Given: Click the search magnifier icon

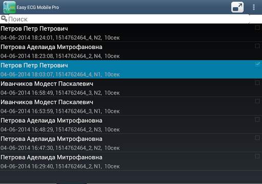Looking at the screenshot, I should 4,19.
